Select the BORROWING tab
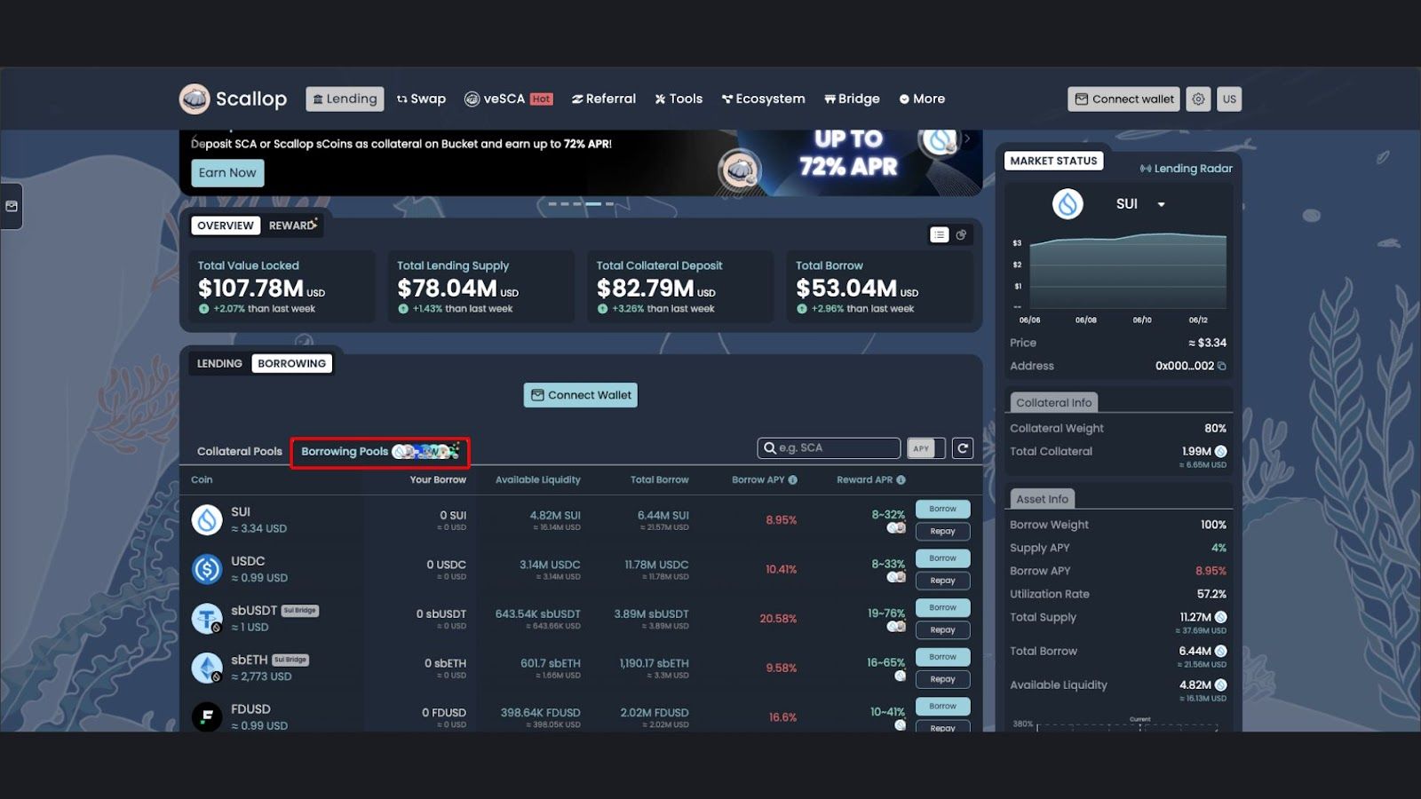The width and height of the screenshot is (1421, 799). [291, 363]
